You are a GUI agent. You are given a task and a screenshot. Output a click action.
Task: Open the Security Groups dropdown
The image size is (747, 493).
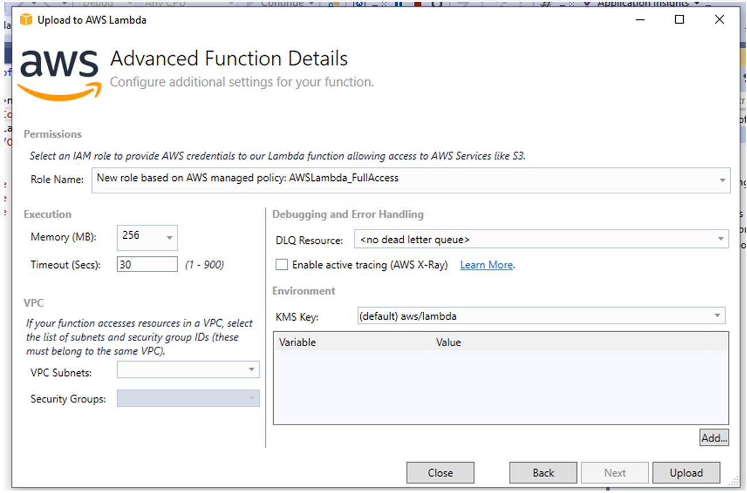click(188, 398)
